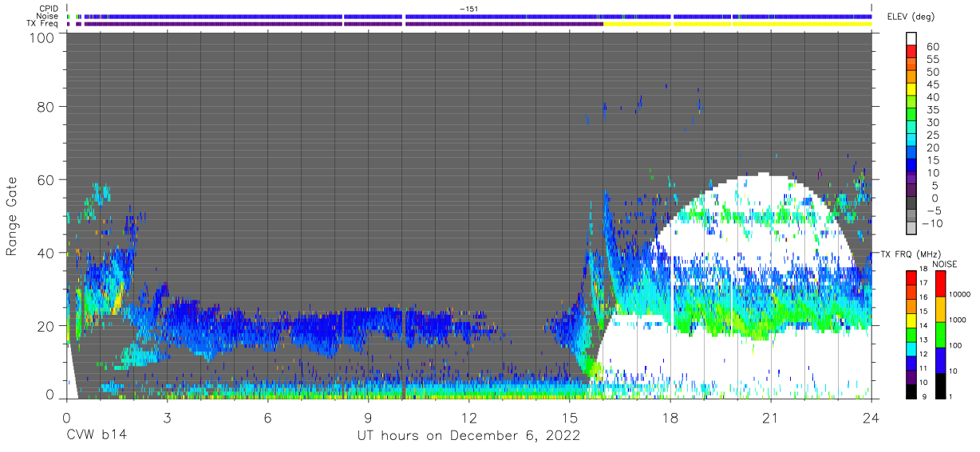The width and height of the screenshot is (980, 452).
Task: Pick the white top box of ELEV colorbar
Action: [x=912, y=37]
